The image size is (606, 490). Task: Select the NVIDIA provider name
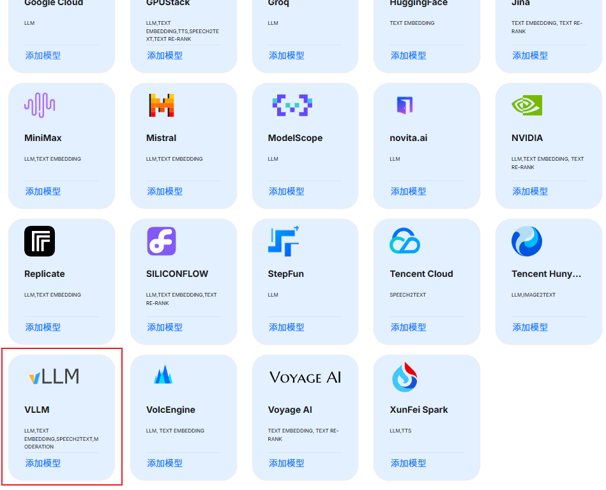pos(527,138)
